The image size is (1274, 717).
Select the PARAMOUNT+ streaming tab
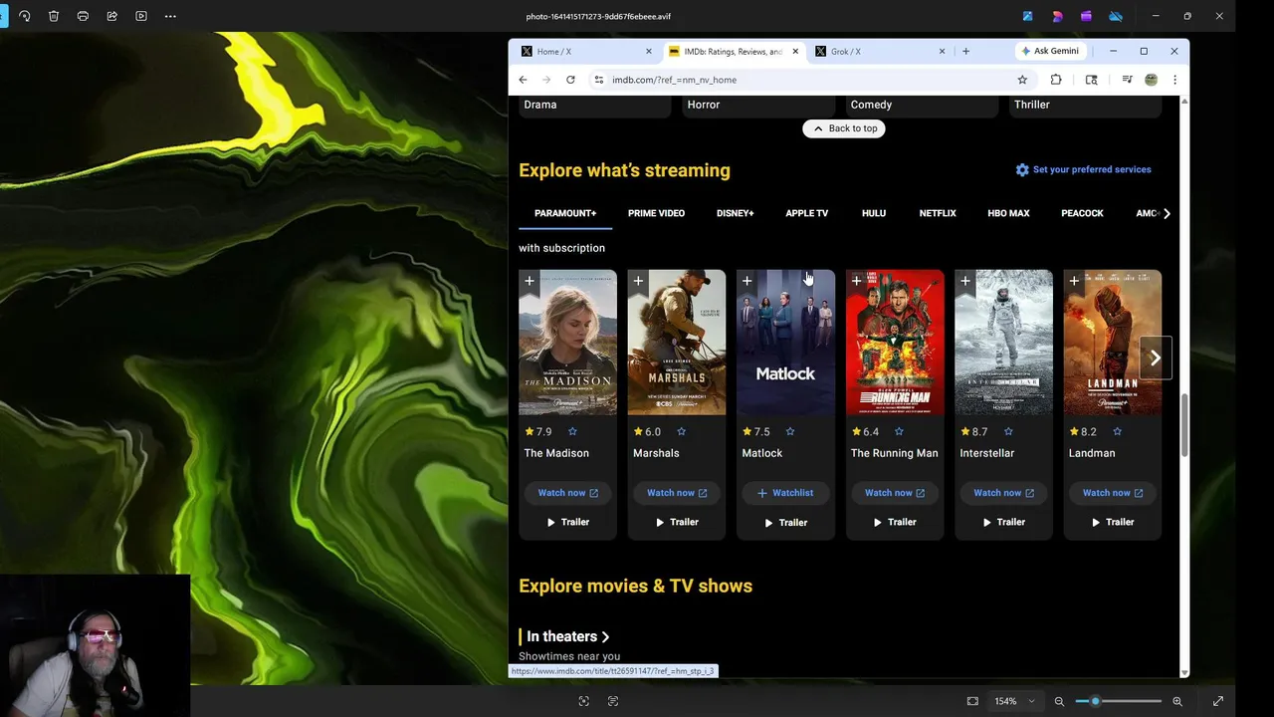(x=565, y=213)
